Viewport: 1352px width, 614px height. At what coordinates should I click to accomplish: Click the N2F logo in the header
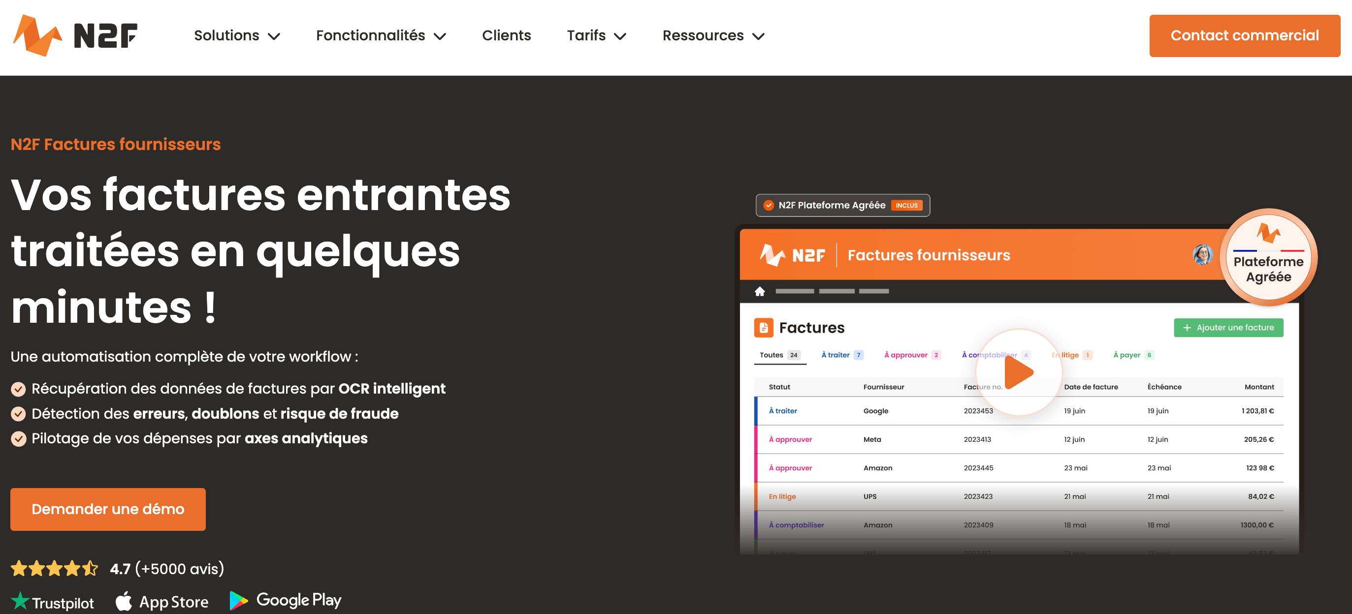point(75,35)
